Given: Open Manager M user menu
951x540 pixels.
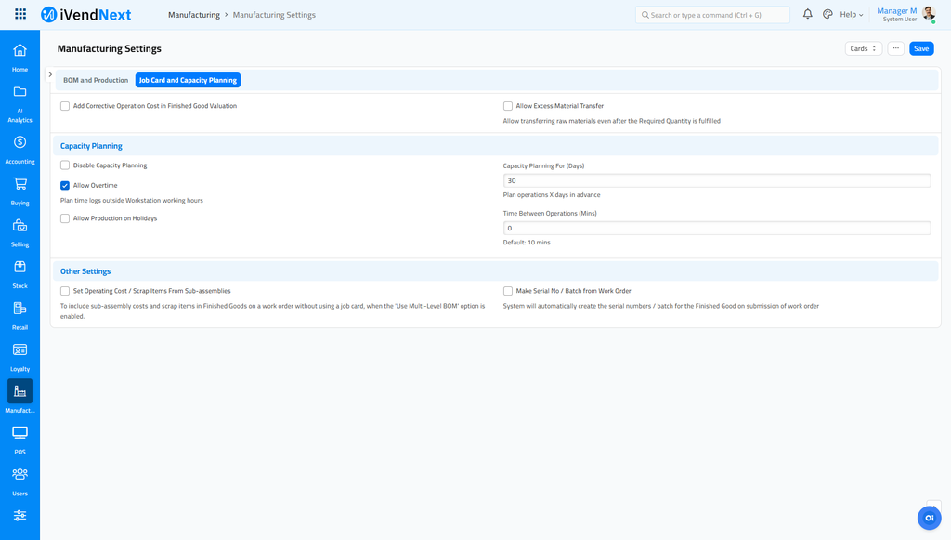Looking at the screenshot, I should point(897,15).
